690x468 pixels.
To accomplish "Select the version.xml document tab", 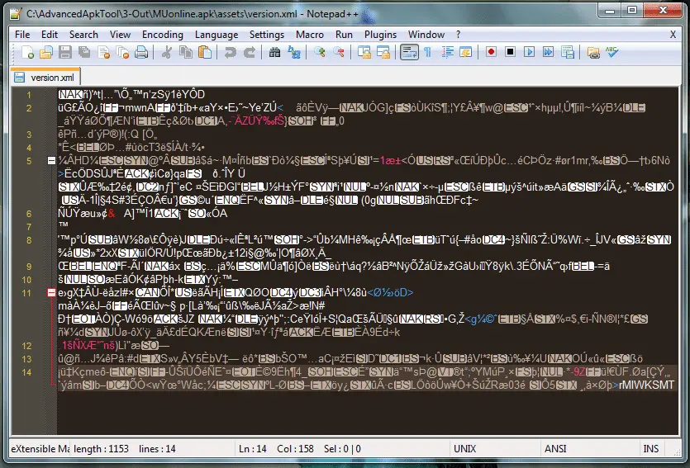I will (45, 77).
